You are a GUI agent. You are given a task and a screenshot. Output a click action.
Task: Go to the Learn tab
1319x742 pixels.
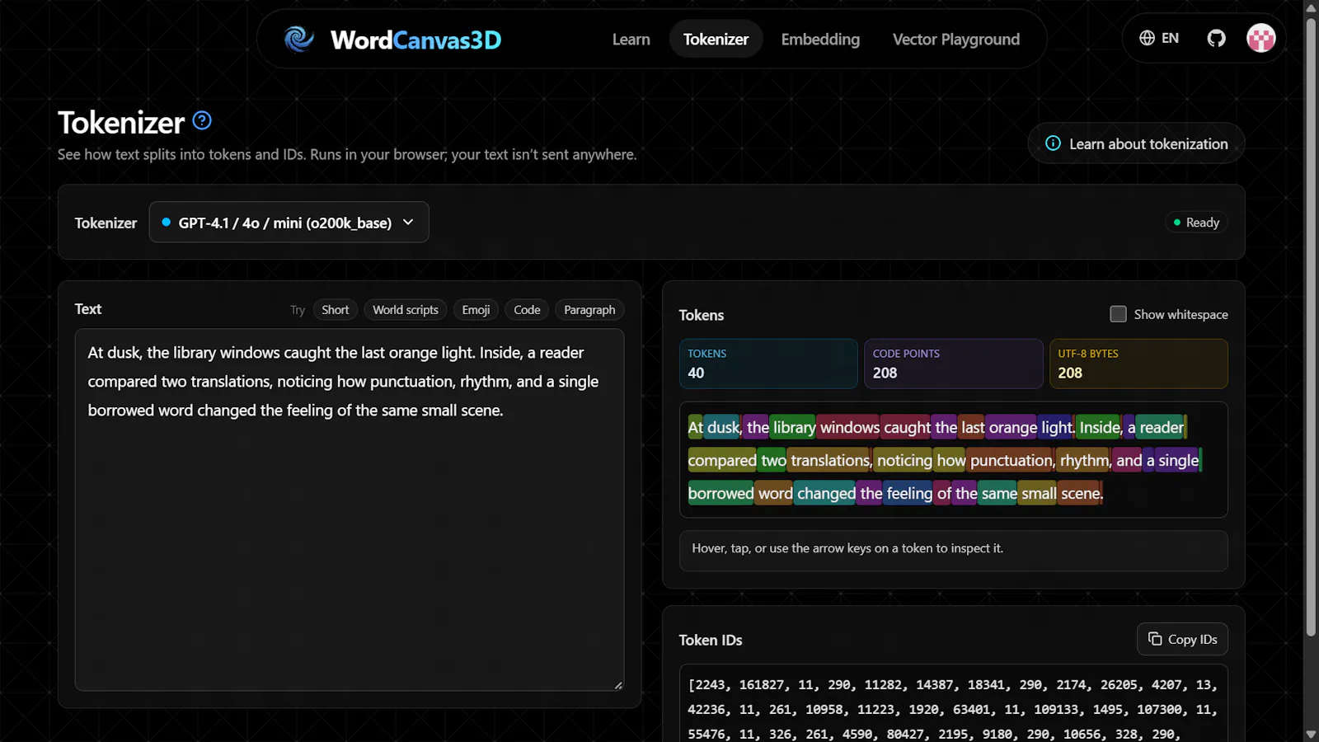(x=631, y=39)
